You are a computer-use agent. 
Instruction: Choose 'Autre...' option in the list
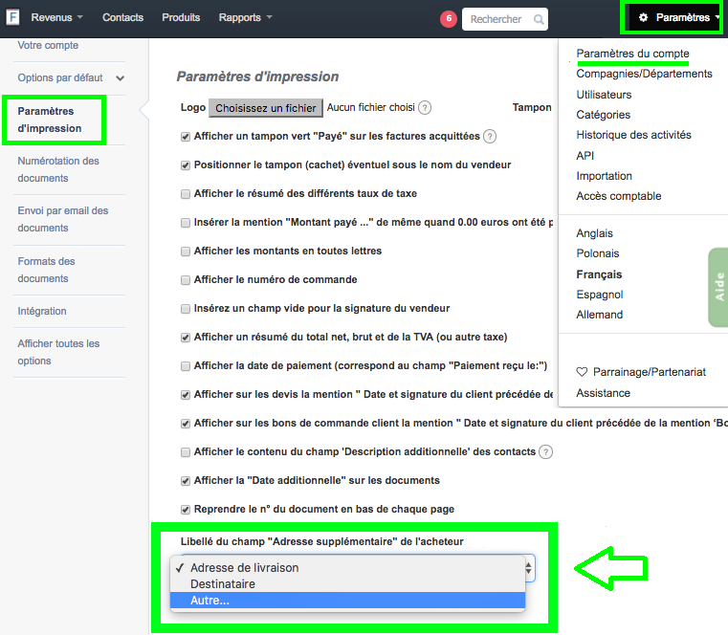pyautogui.click(x=347, y=601)
